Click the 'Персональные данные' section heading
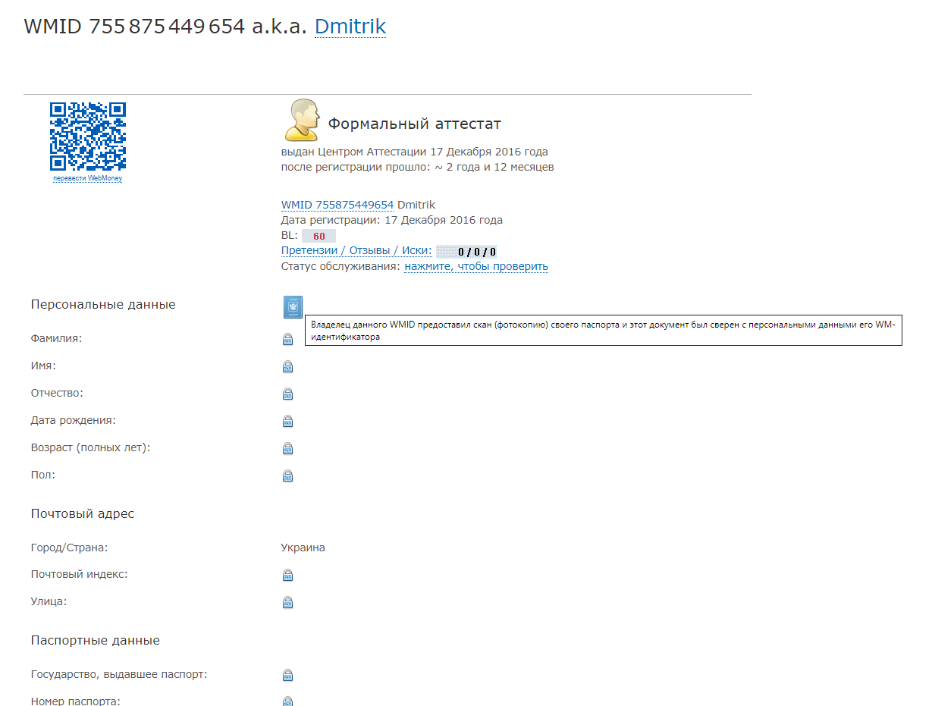This screenshot has width=932, height=706. 103,304
